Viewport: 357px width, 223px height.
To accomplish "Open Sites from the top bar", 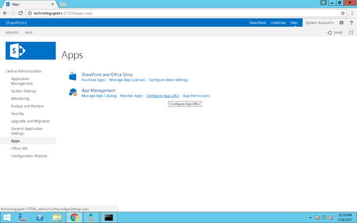I will (x=294, y=23).
